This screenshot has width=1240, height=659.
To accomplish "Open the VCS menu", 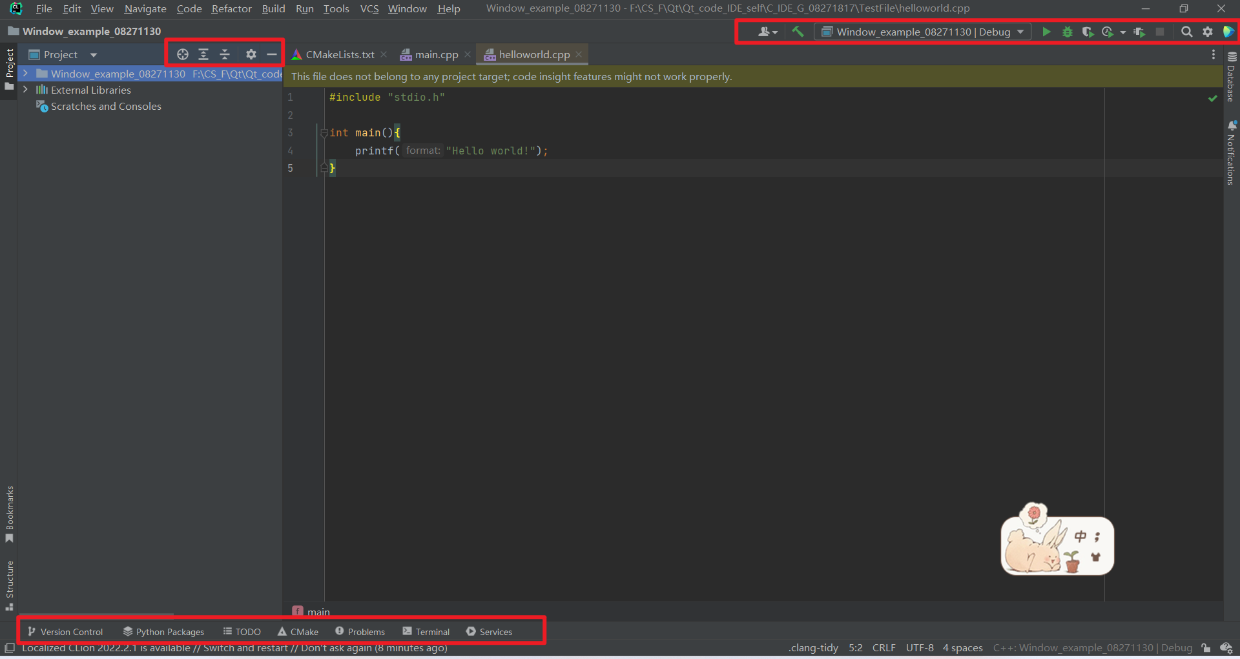I will coord(369,8).
